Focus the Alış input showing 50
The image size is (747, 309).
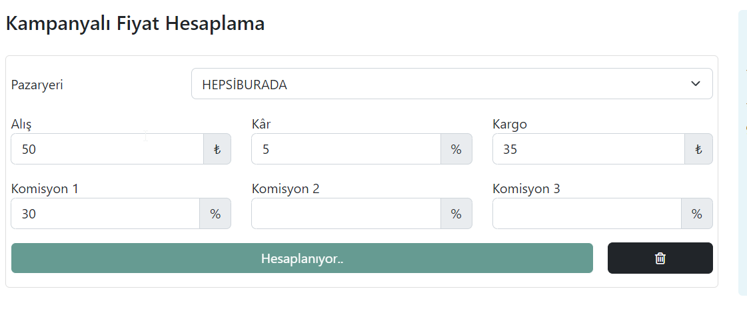(x=108, y=149)
